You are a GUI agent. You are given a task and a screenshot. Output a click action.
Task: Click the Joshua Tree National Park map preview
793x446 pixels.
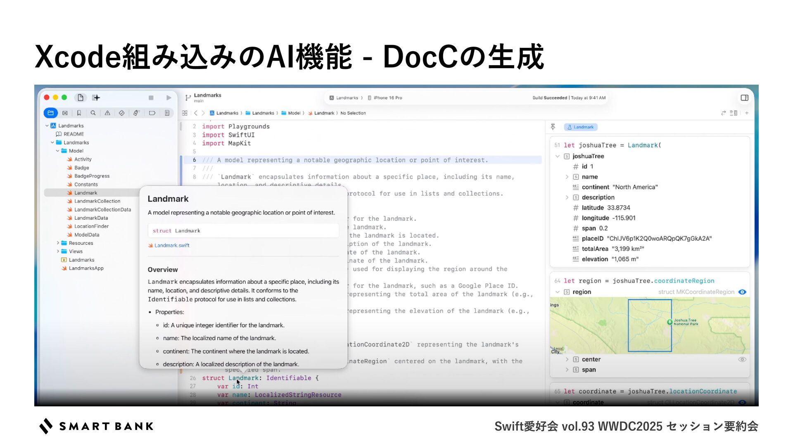[x=650, y=325]
